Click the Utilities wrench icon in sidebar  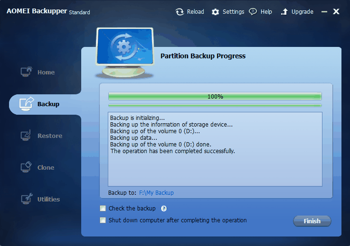pos(27,199)
